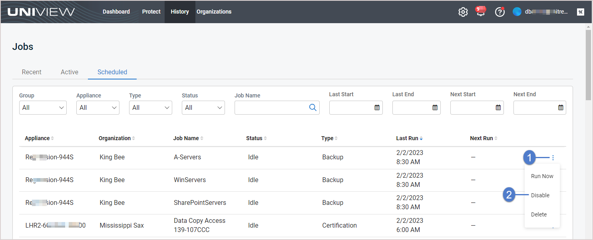593x240 pixels.
Task: Open the settings gear icon
Action: click(x=463, y=12)
